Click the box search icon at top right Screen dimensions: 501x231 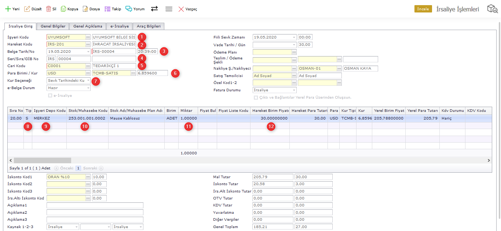492,9
